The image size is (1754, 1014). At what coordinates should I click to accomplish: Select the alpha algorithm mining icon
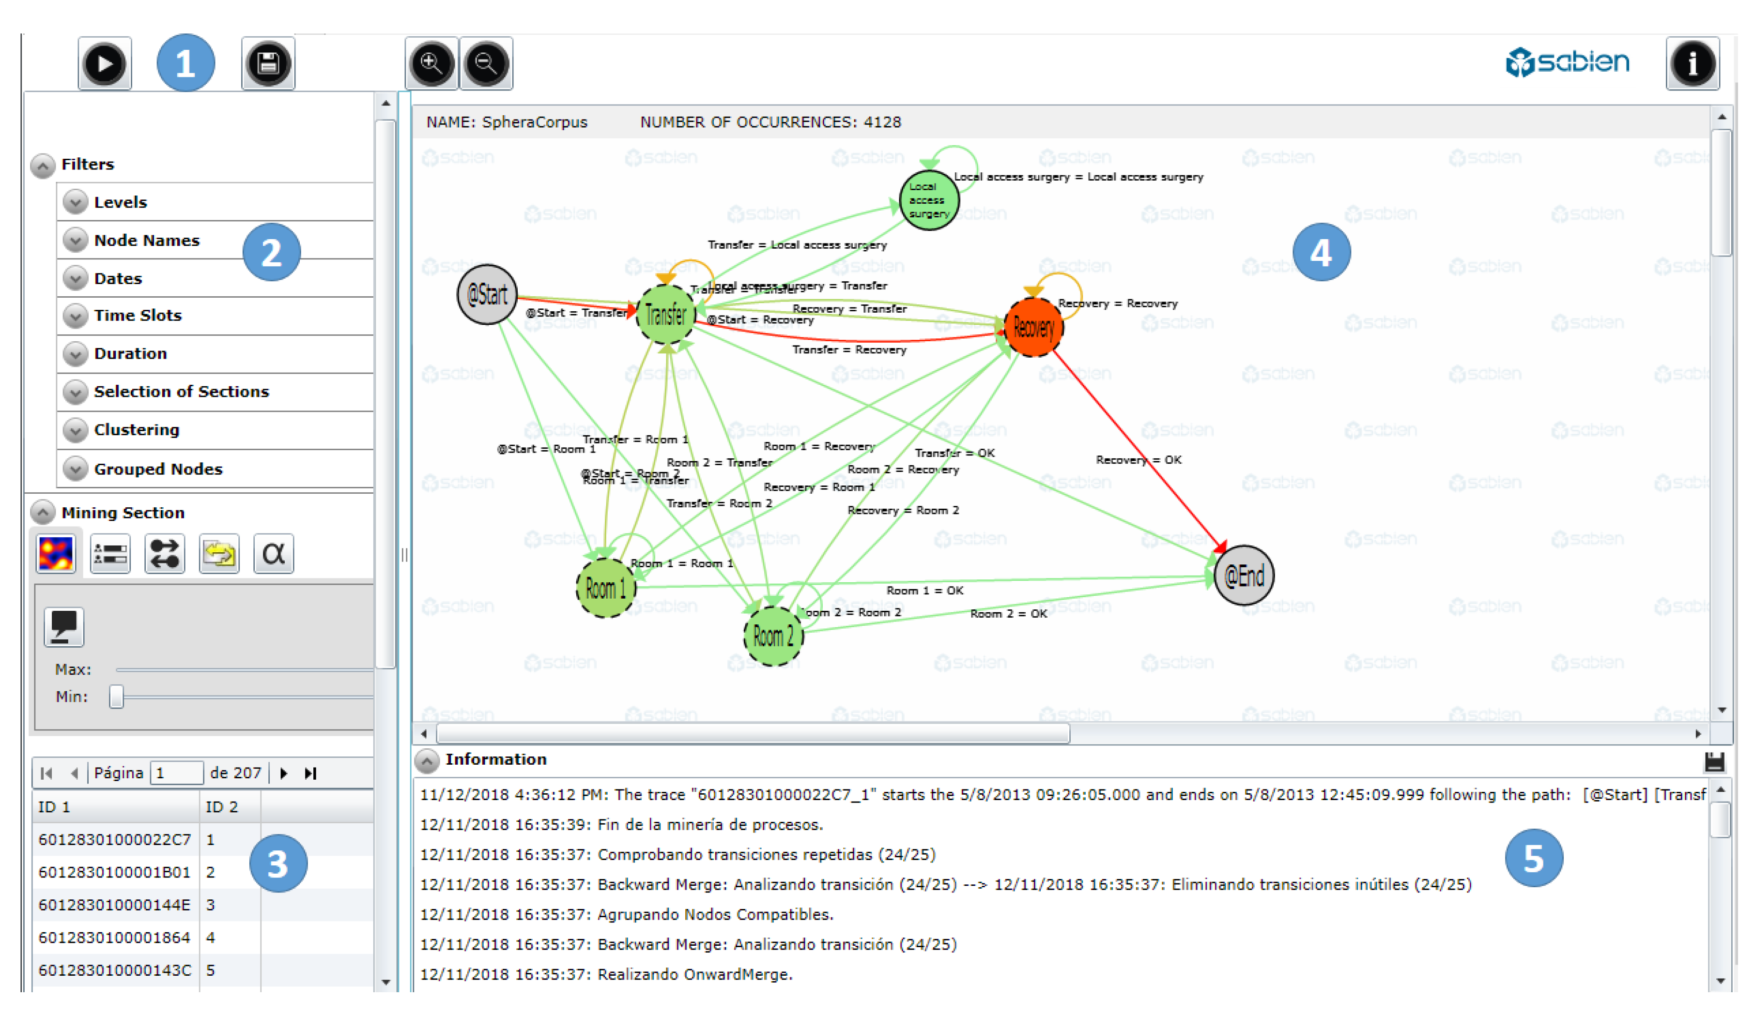pos(274,554)
